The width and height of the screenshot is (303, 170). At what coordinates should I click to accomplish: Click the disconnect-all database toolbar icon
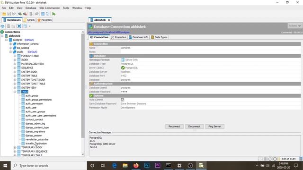[x=25, y=14]
